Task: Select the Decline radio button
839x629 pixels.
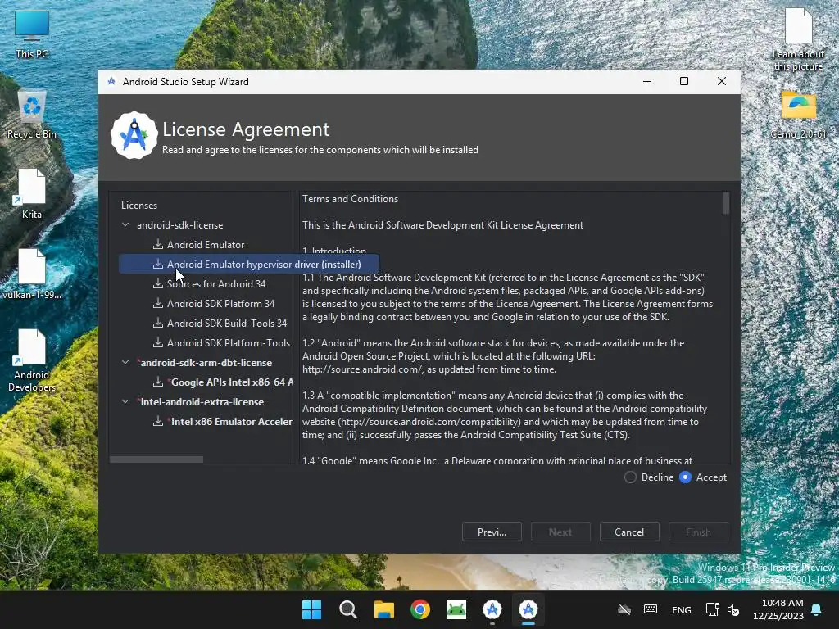Action: (x=630, y=477)
